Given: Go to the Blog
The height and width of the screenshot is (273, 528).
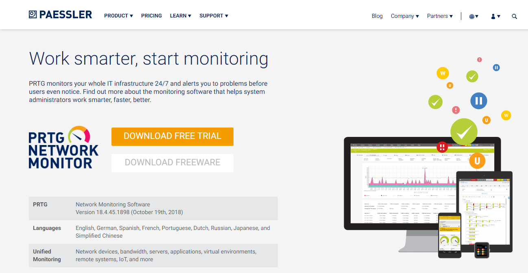Looking at the screenshot, I should pyautogui.click(x=377, y=16).
